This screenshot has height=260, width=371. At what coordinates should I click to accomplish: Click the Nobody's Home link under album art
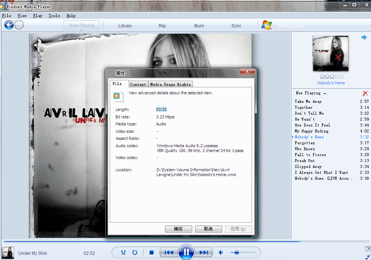331,83
